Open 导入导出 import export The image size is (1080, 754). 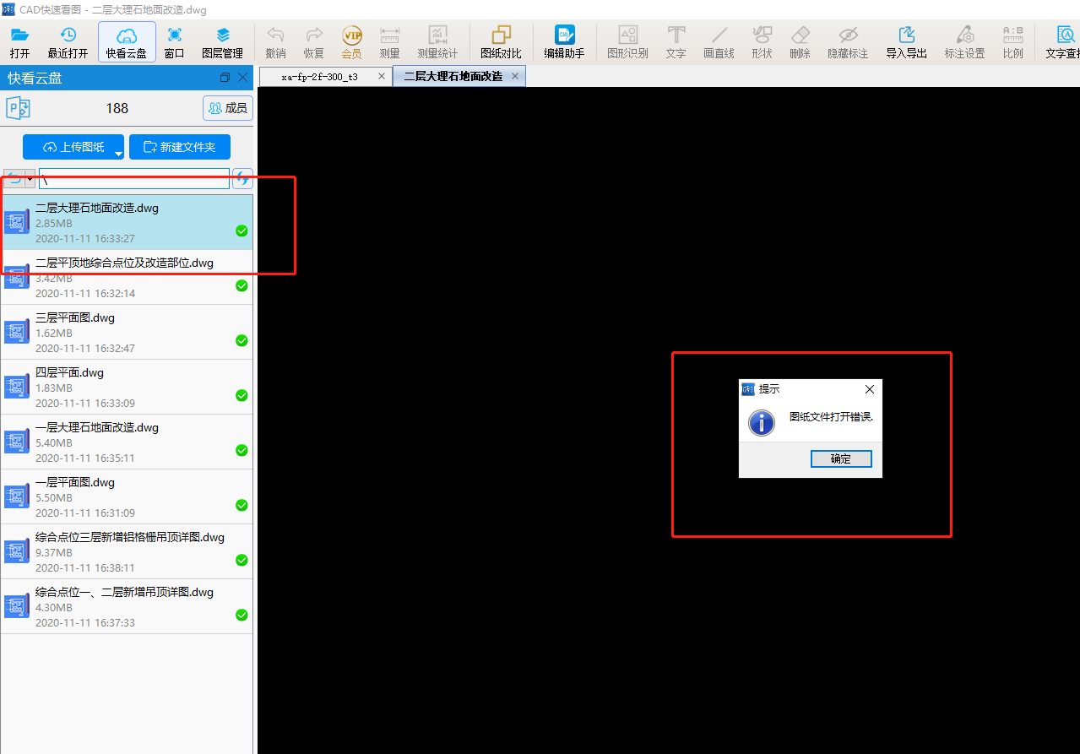(906, 42)
